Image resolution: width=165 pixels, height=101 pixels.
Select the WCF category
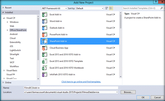[x=12, y=62]
